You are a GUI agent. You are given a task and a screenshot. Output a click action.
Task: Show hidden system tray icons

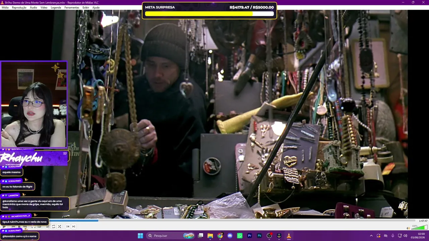[x=371, y=236]
